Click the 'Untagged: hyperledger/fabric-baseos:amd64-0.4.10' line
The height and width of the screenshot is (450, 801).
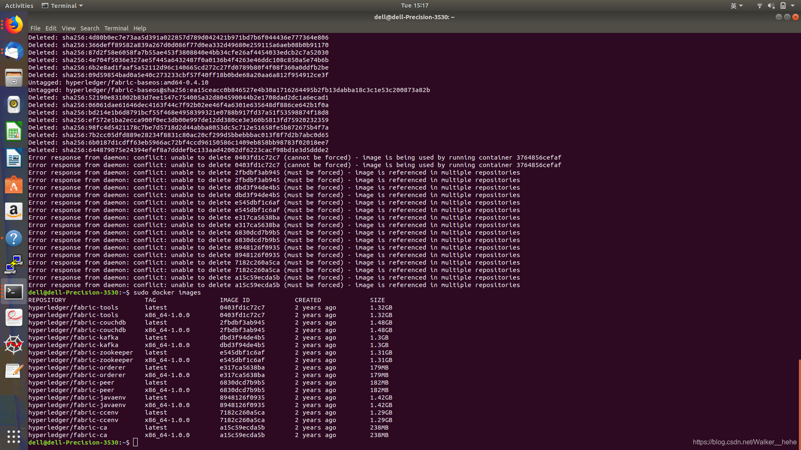coord(118,82)
